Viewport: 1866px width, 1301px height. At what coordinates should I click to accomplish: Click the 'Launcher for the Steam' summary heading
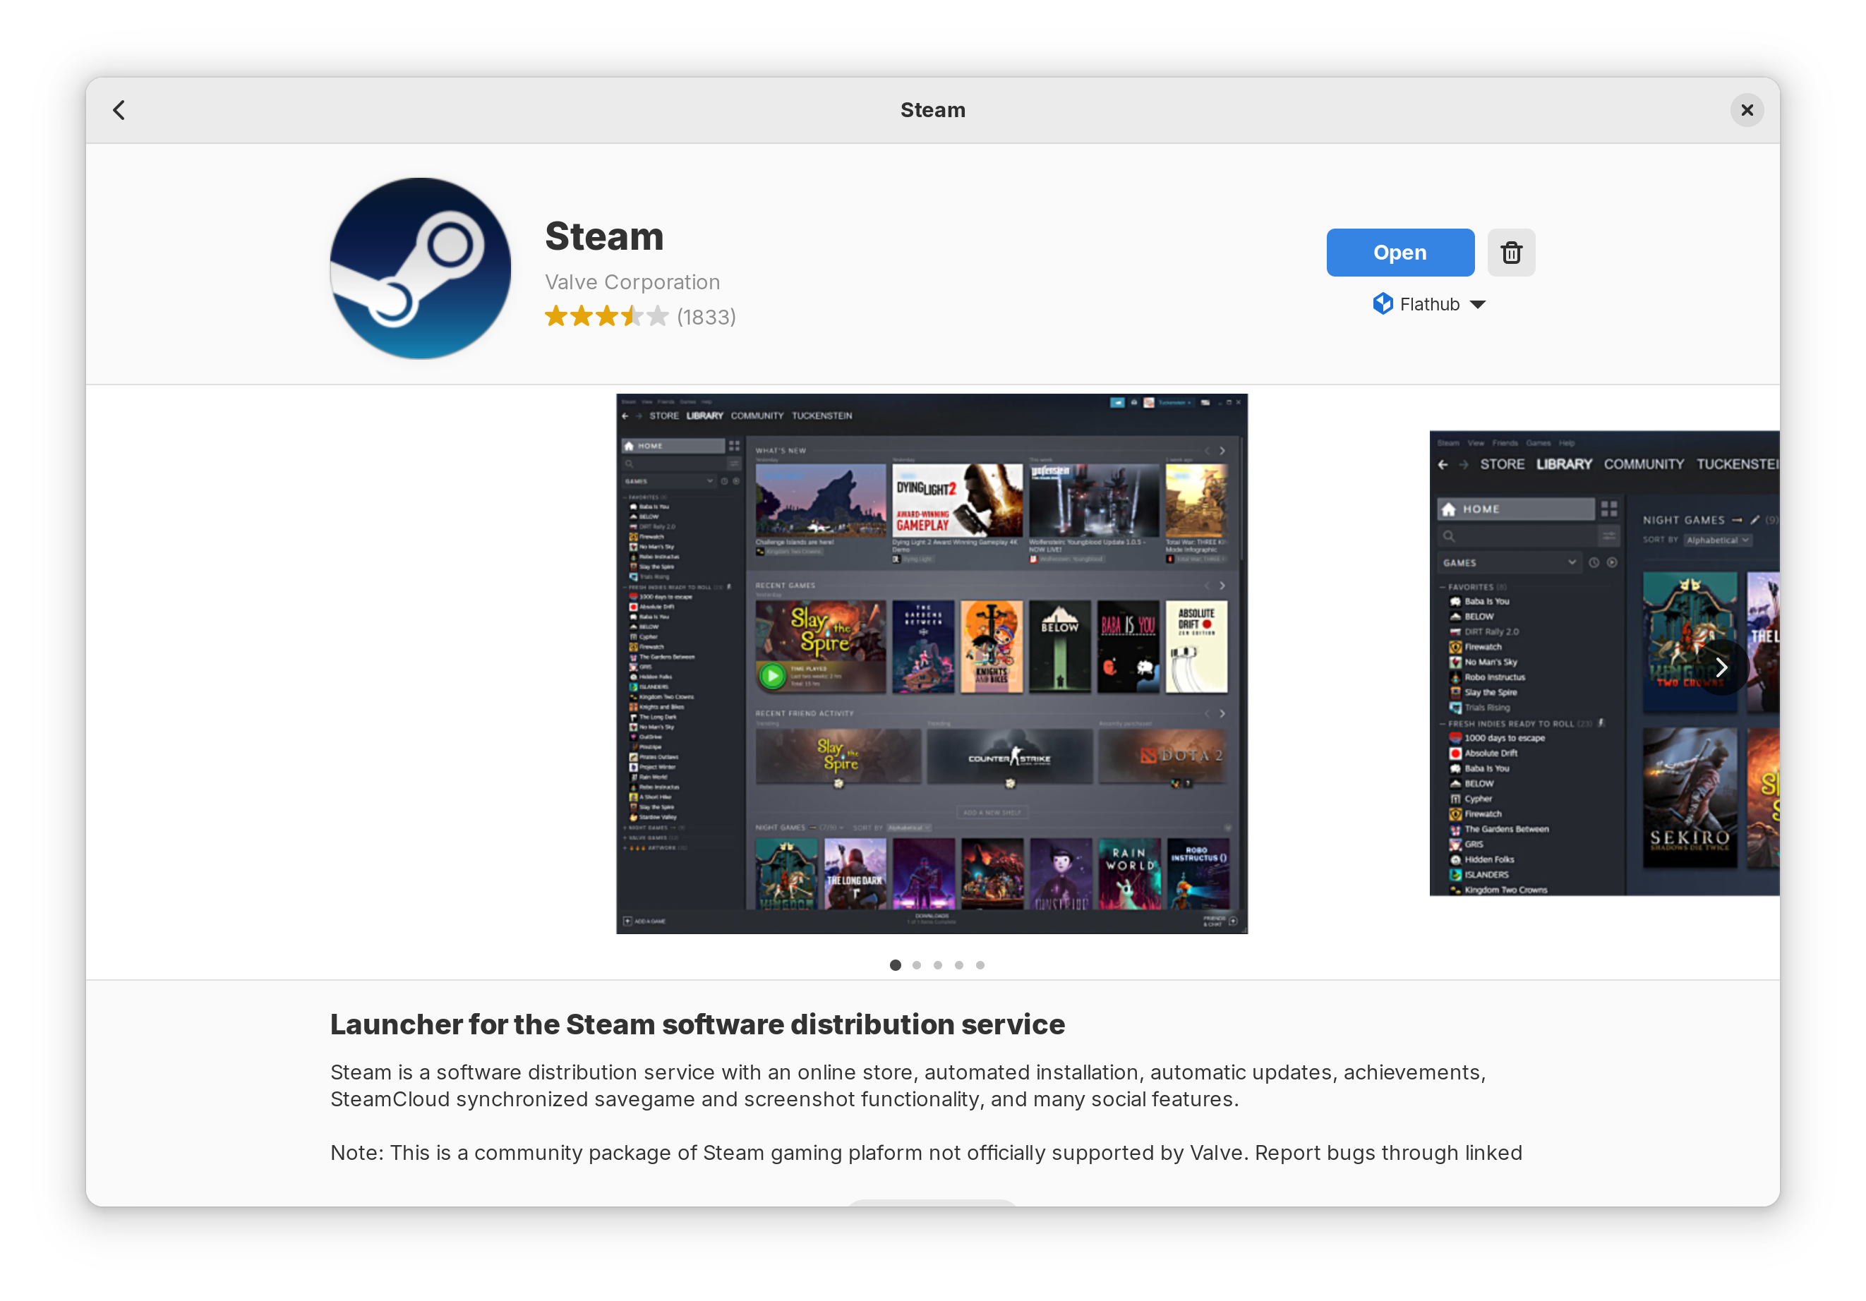tap(697, 1024)
